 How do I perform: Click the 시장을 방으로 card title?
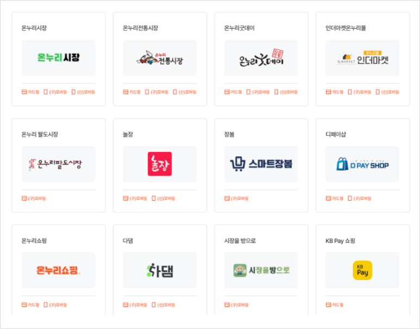240,241
